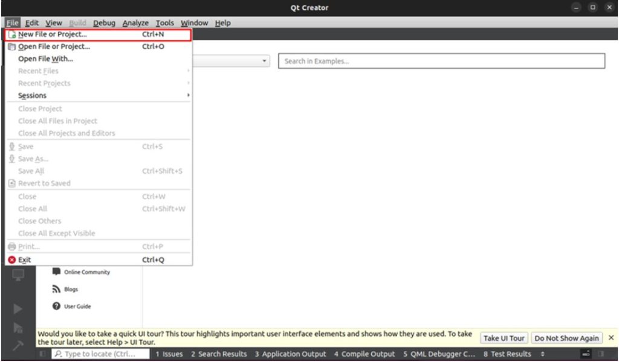Toggle the progress details button in status bar
Viewport: 619px width, 362px height.
tap(585, 354)
